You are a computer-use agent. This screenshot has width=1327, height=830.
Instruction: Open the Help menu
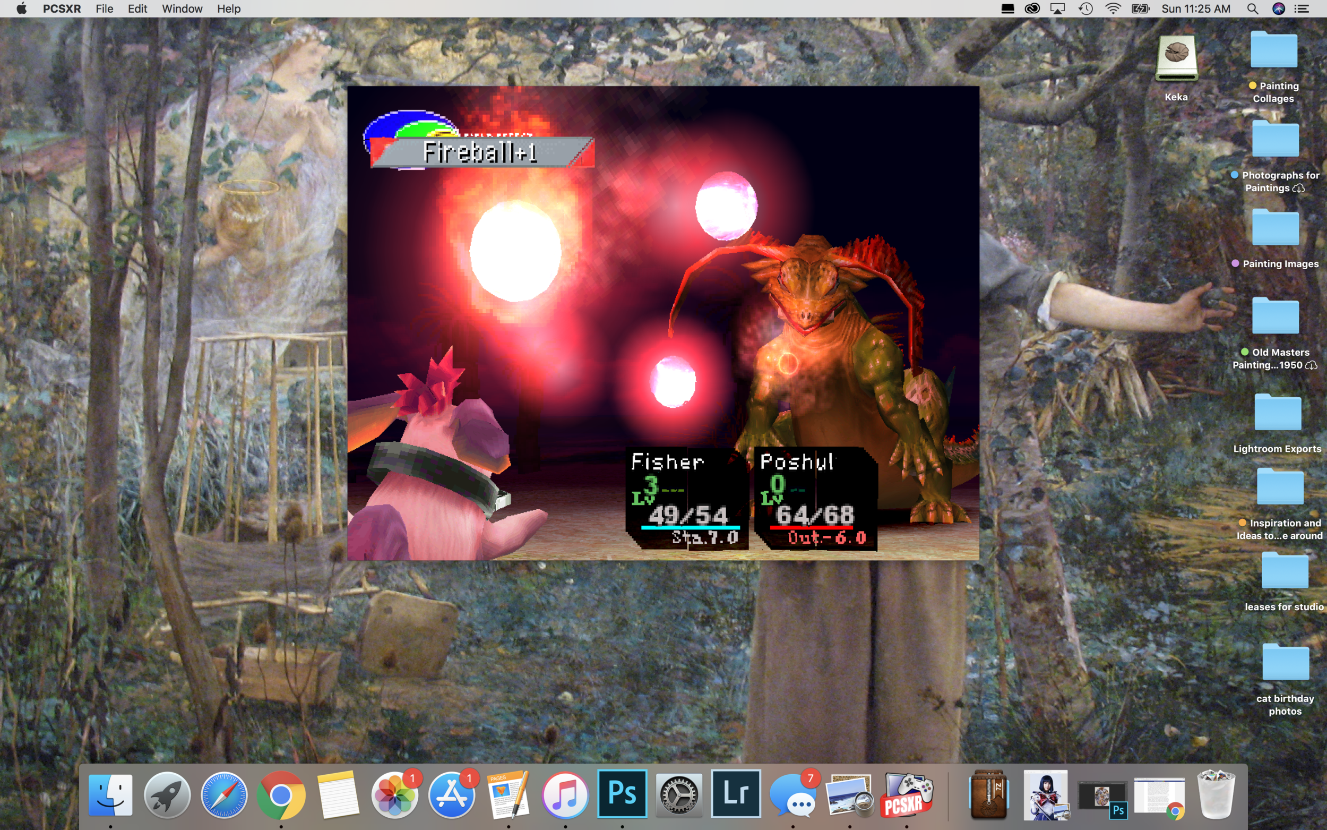point(229,9)
